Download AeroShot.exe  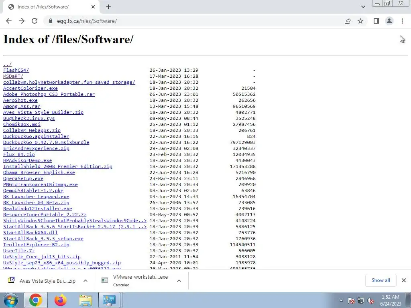point(20,100)
